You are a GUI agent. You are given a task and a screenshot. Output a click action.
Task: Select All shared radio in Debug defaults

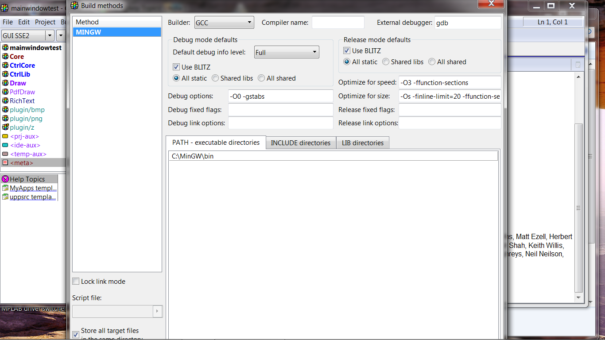coord(261,78)
